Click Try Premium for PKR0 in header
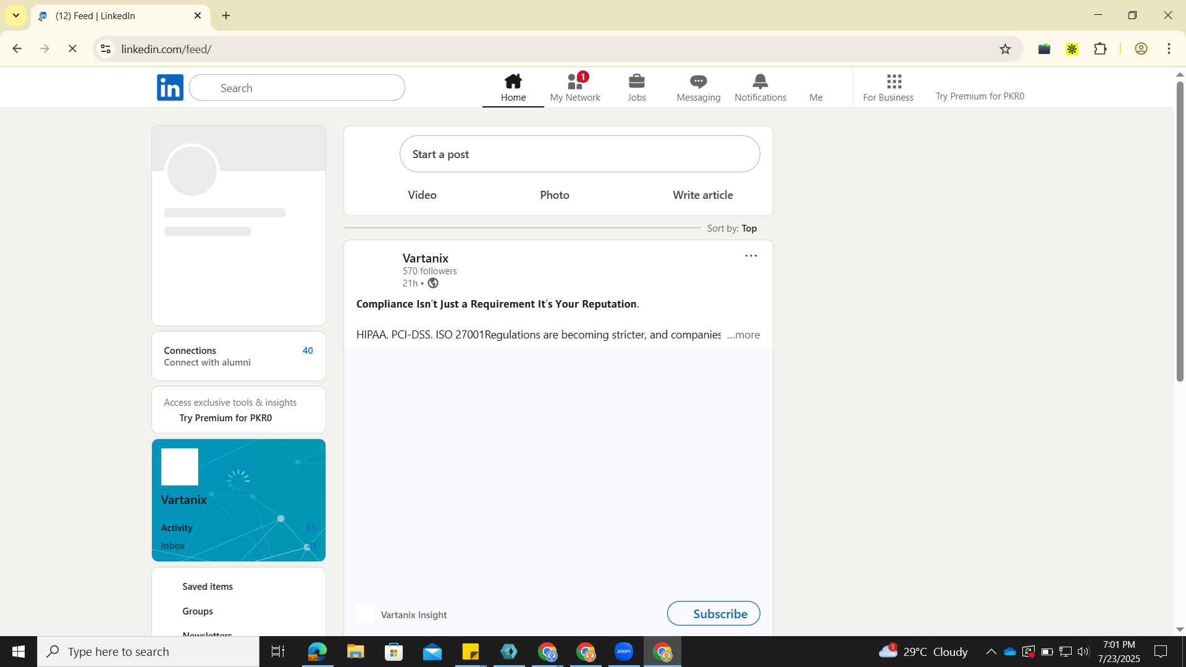 [x=980, y=96]
